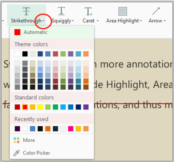The height and width of the screenshot is (162, 174).
Task: Select the purple standard color swatch
Action: coord(86,107)
